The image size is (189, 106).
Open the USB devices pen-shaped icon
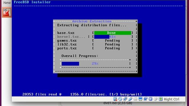pyautogui.click(x=130, y=99)
